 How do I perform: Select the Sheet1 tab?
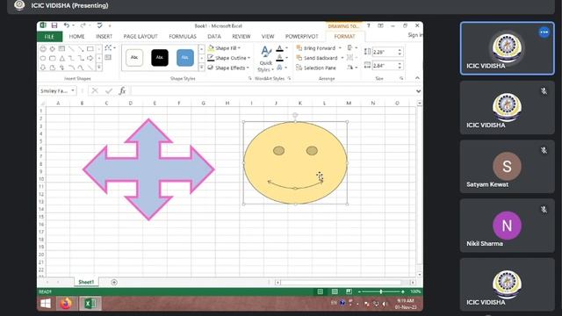86,283
